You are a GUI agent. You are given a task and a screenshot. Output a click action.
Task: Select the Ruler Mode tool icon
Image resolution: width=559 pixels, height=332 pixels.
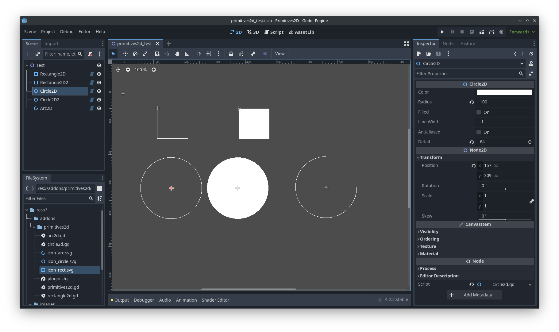187,54
